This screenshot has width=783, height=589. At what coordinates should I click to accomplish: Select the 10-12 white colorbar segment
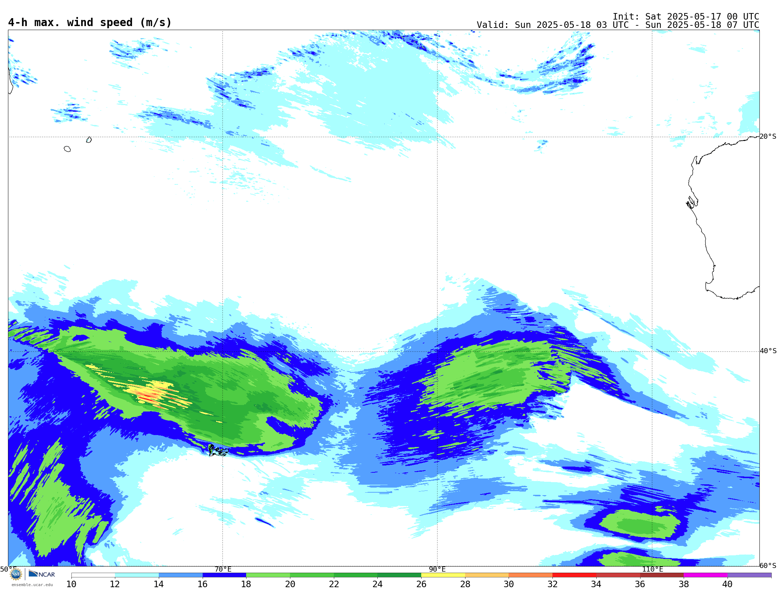click(x=93, y=575)
